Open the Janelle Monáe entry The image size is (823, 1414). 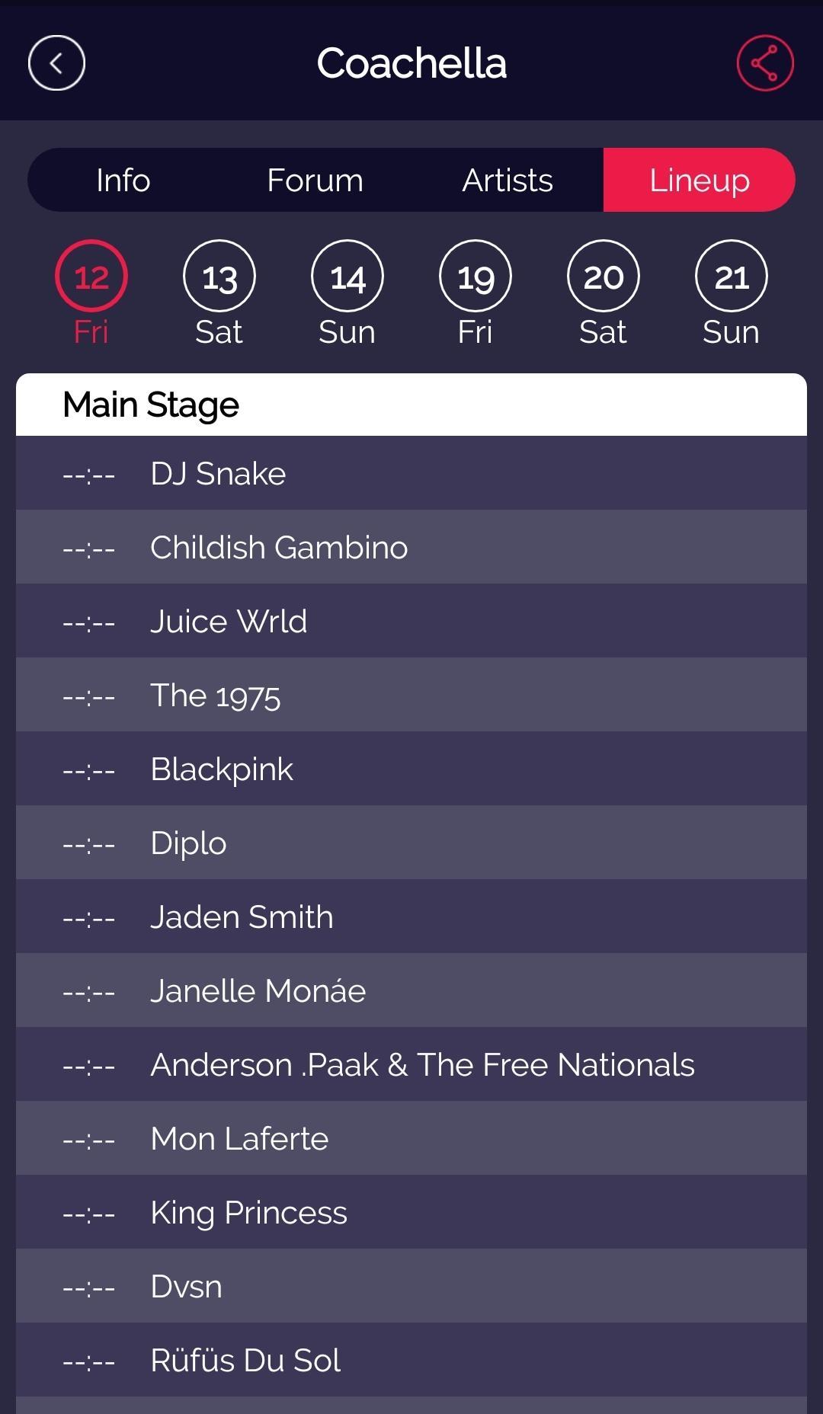coord(411,990)
